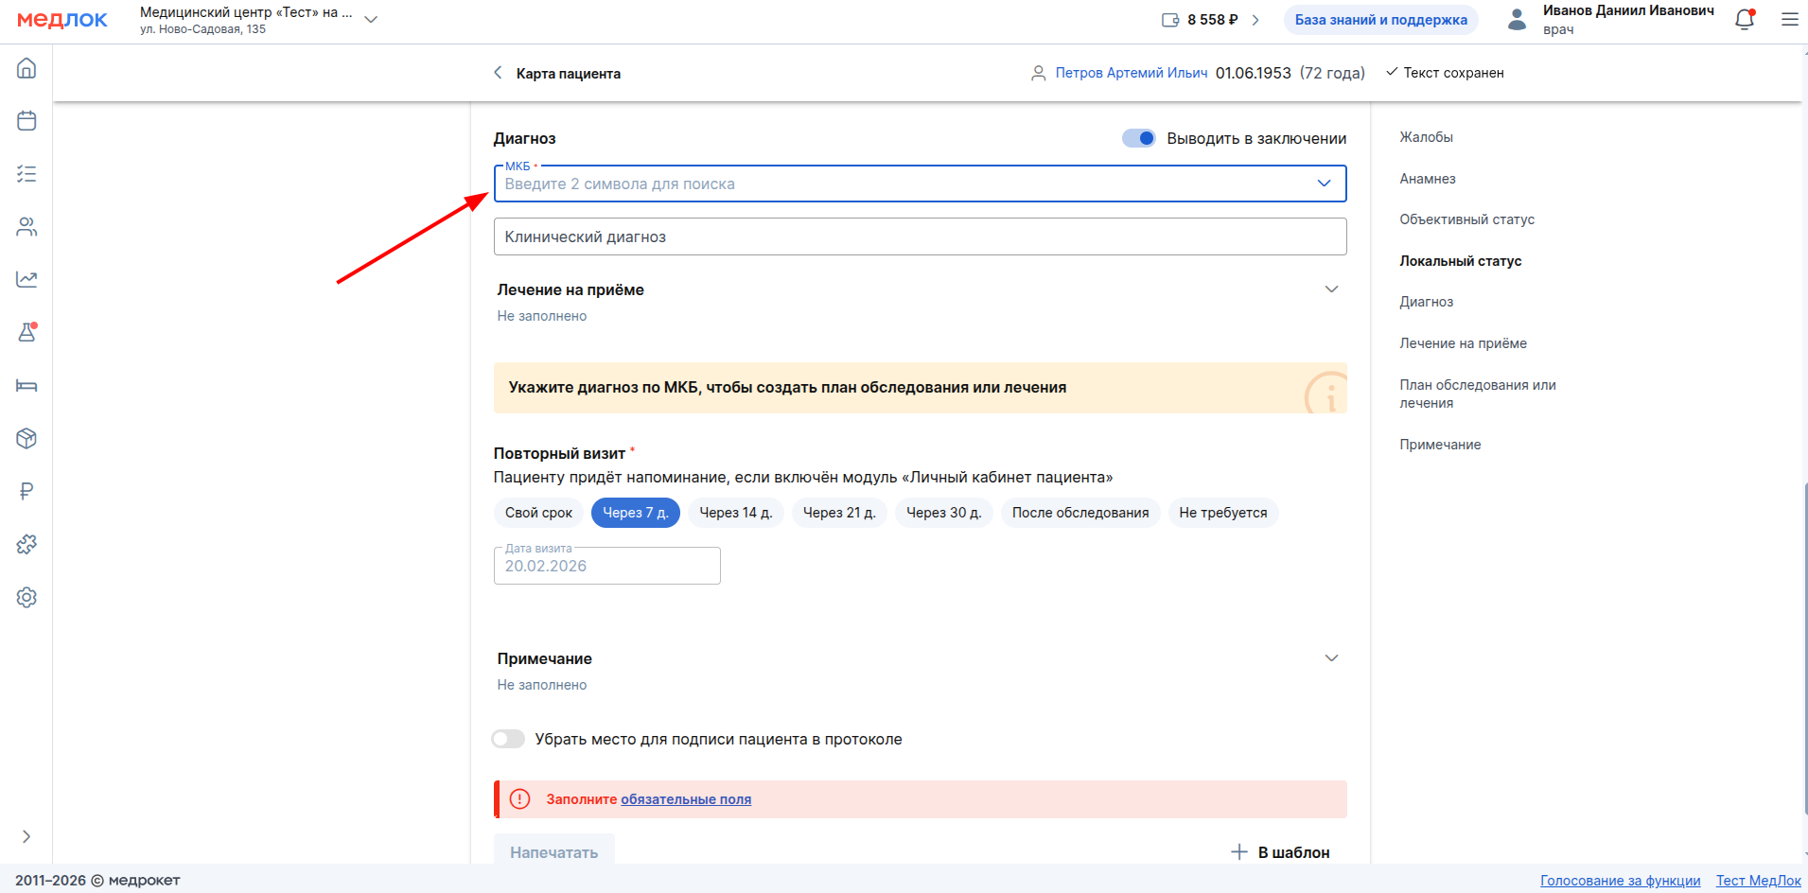Open the calendar schedule icon
Viewport: 1808px width, 893px height.
click(26, 121)
